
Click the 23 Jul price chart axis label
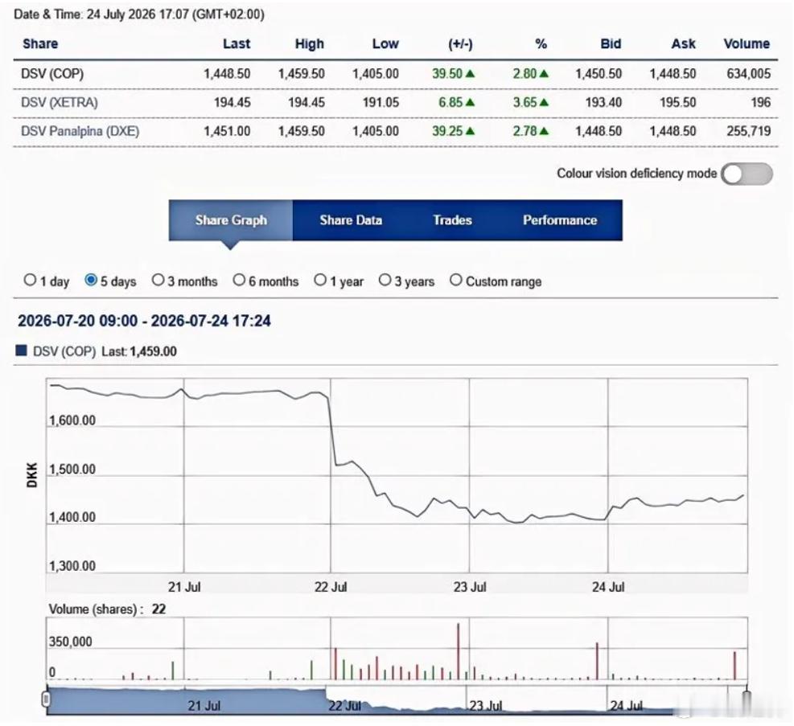(x=470, y=587)
